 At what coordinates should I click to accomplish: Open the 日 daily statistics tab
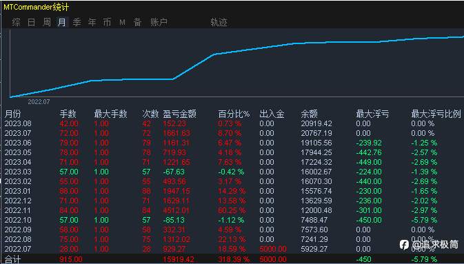[31, 22]
